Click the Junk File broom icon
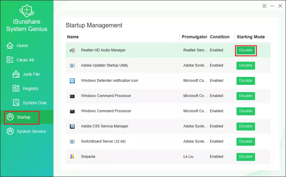 16,74
